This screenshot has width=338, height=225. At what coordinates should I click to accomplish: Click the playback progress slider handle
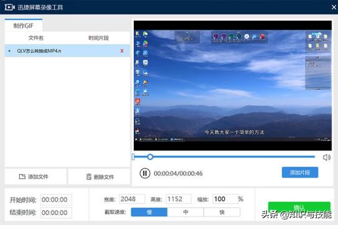coord(150,157)
